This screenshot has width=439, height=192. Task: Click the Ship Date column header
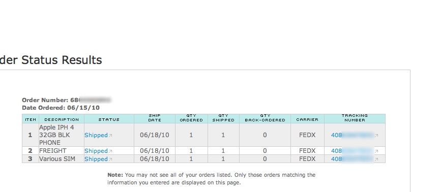[x=155, y=118]
